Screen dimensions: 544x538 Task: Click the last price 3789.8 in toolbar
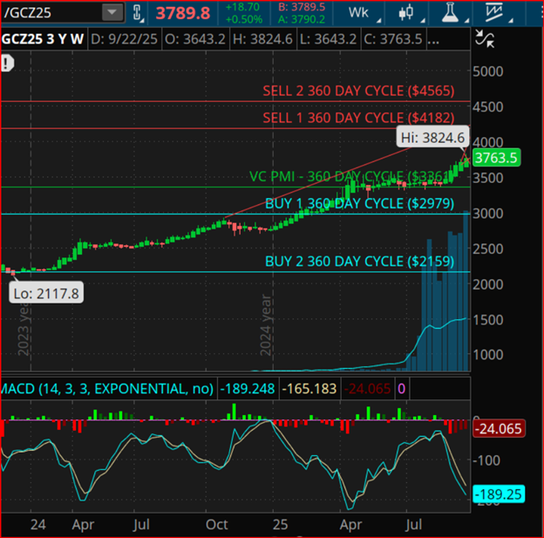pos(182,13)
